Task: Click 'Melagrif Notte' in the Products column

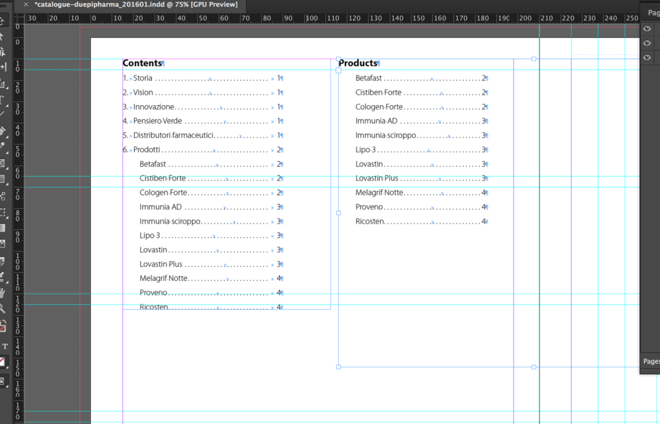Action: pos(380,193)
